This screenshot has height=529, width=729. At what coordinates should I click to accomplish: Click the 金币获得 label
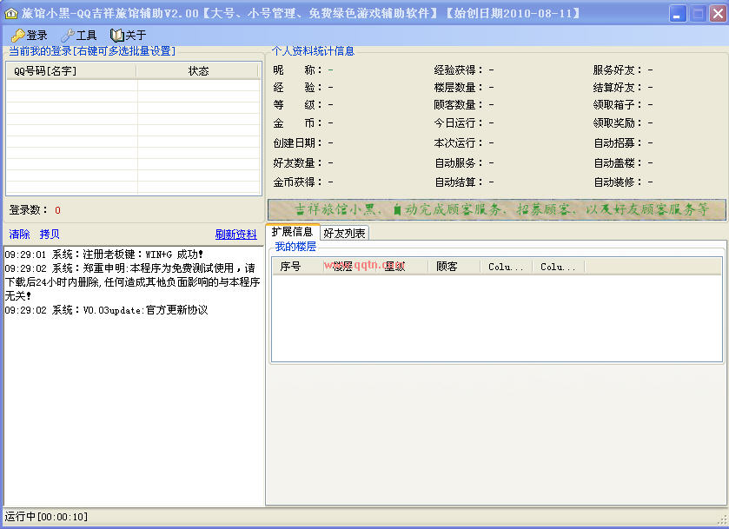click(296, 182)
